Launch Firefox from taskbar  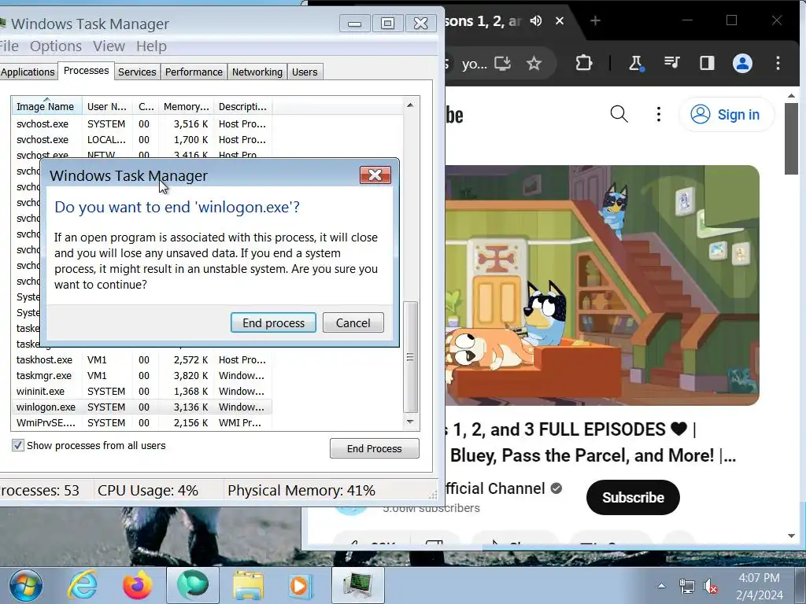pyautogui.click(x=137, y=585)
